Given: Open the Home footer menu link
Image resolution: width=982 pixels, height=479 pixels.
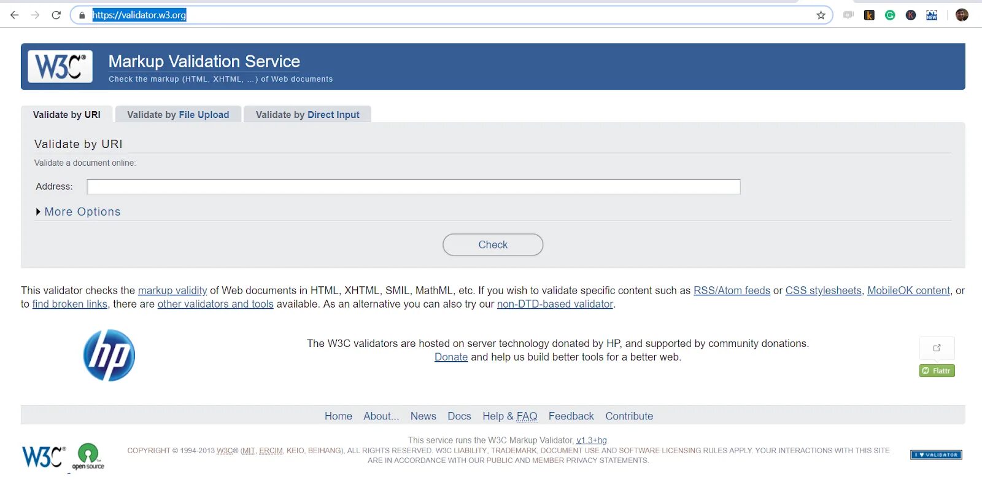Looking at the screenshot, I should (338, 416).
